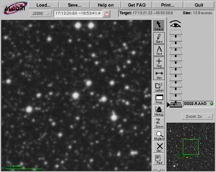Click the DSS2.R.AAO image plane icon
The height and width of the screenshot is (172, 216).
point(176,104)
